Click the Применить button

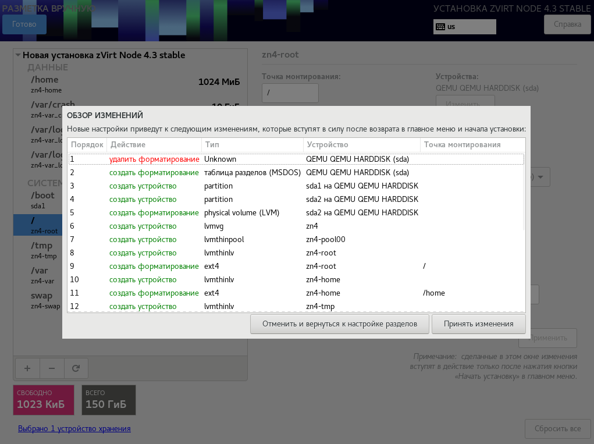[548, 338]
